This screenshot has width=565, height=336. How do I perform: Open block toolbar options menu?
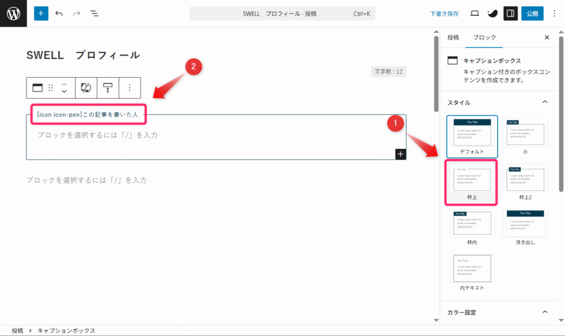pyautogui.click(x=129, y=88)
